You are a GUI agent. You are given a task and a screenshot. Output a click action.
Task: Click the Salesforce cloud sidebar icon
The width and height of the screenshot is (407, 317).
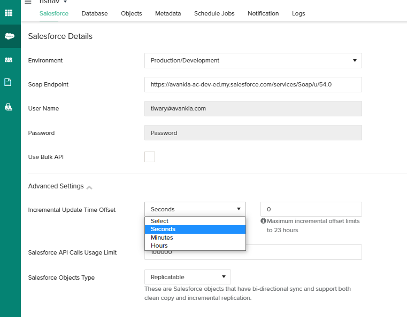pos(9,36)
